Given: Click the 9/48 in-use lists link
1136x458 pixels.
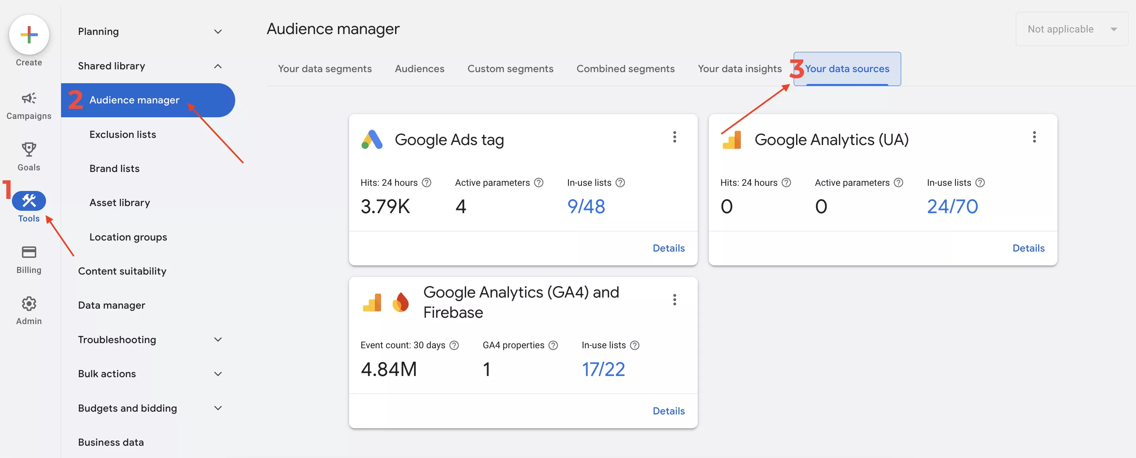Looking at the screenshot, I should [x=586, y=206].
